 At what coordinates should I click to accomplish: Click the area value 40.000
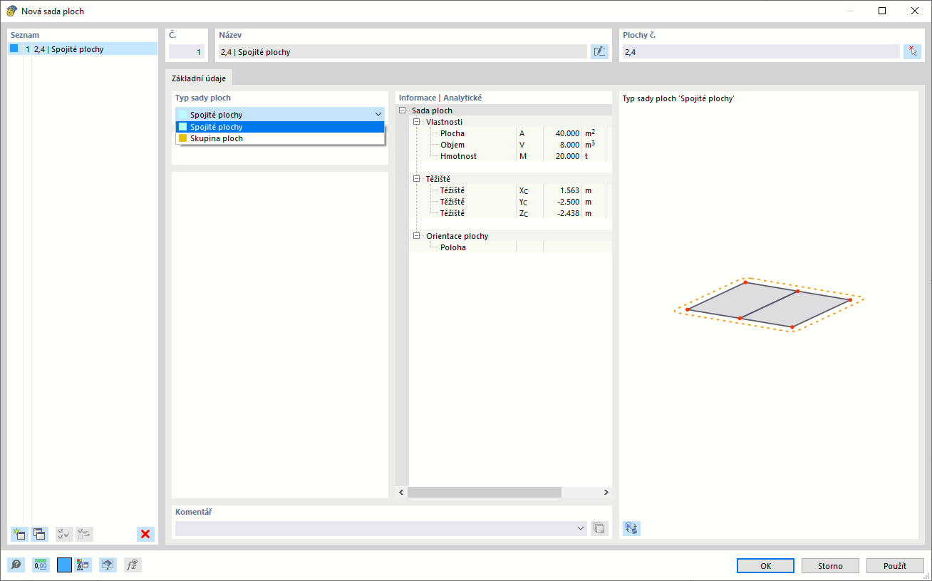click(x=567, y=133)
